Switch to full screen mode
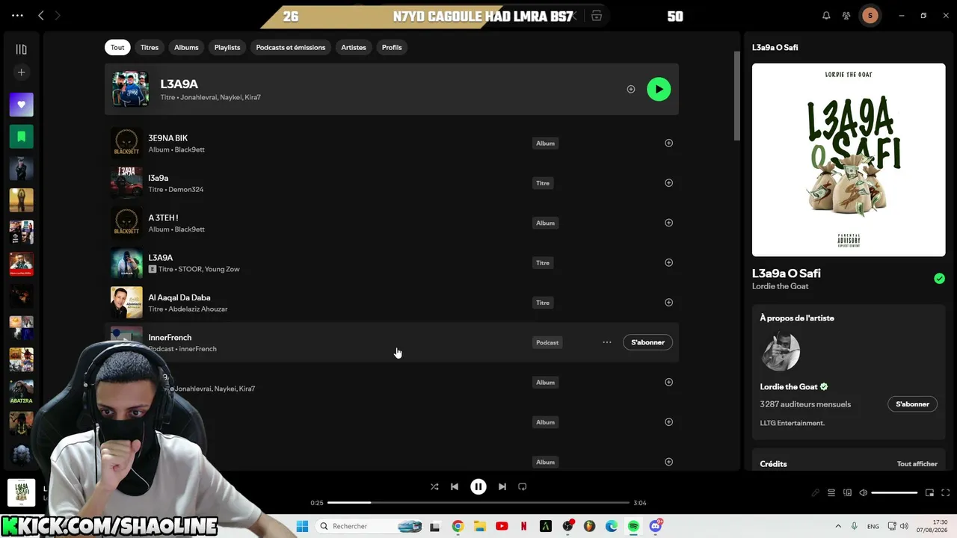 tap(946, 493)
